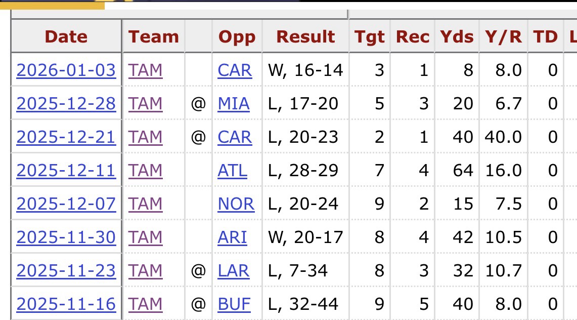Open the NOR opponent team page
This screenshot has height=320, width=577.
(236, 204)
